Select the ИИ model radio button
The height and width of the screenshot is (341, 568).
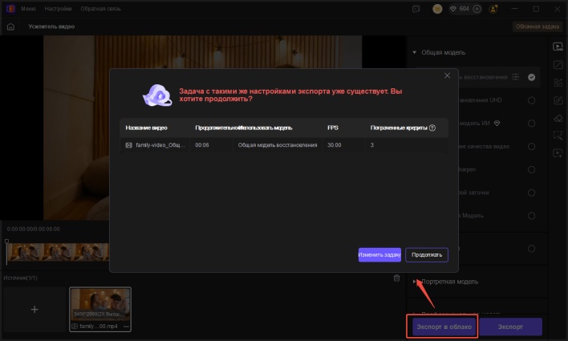pos(531,124)
